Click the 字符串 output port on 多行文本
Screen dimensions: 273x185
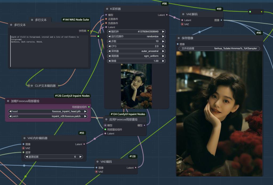pos(88,31)
